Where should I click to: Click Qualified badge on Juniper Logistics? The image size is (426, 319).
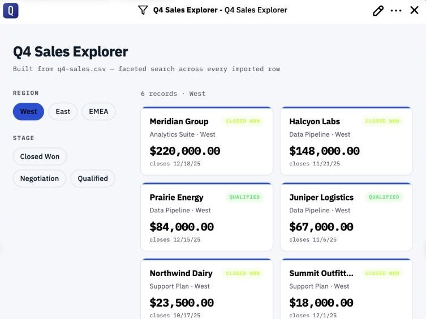384,197
